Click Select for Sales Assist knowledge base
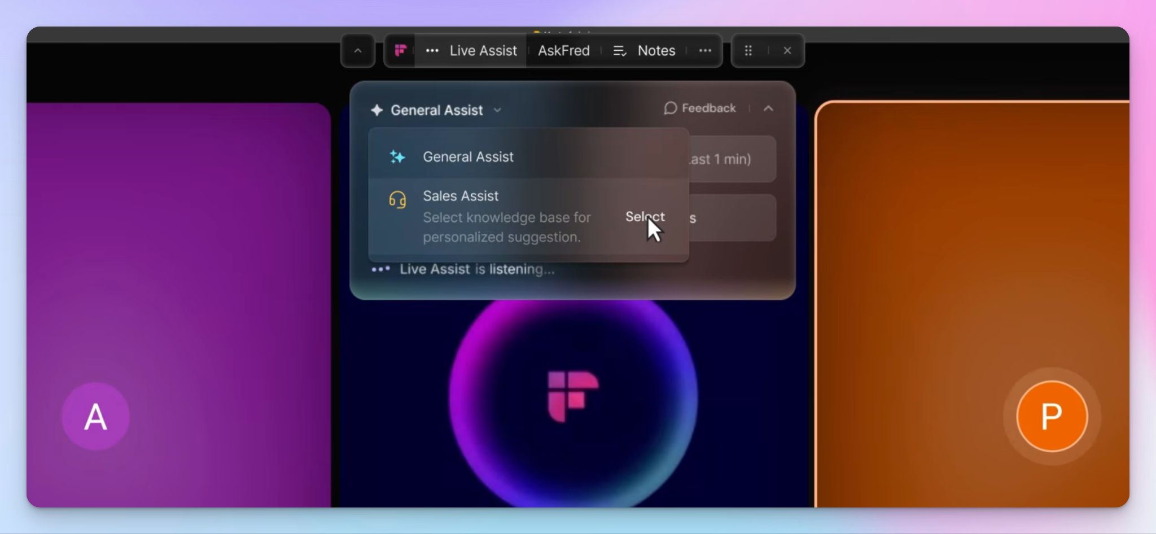 [x=645, y=217]
